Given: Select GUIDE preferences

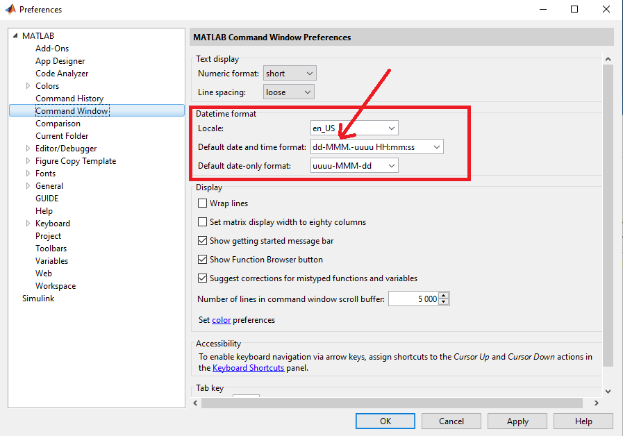Looking at the screenshot, I should click(47, 198).
